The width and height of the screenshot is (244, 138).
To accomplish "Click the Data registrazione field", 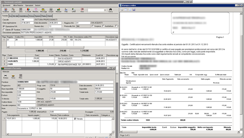I will [27, 23].
